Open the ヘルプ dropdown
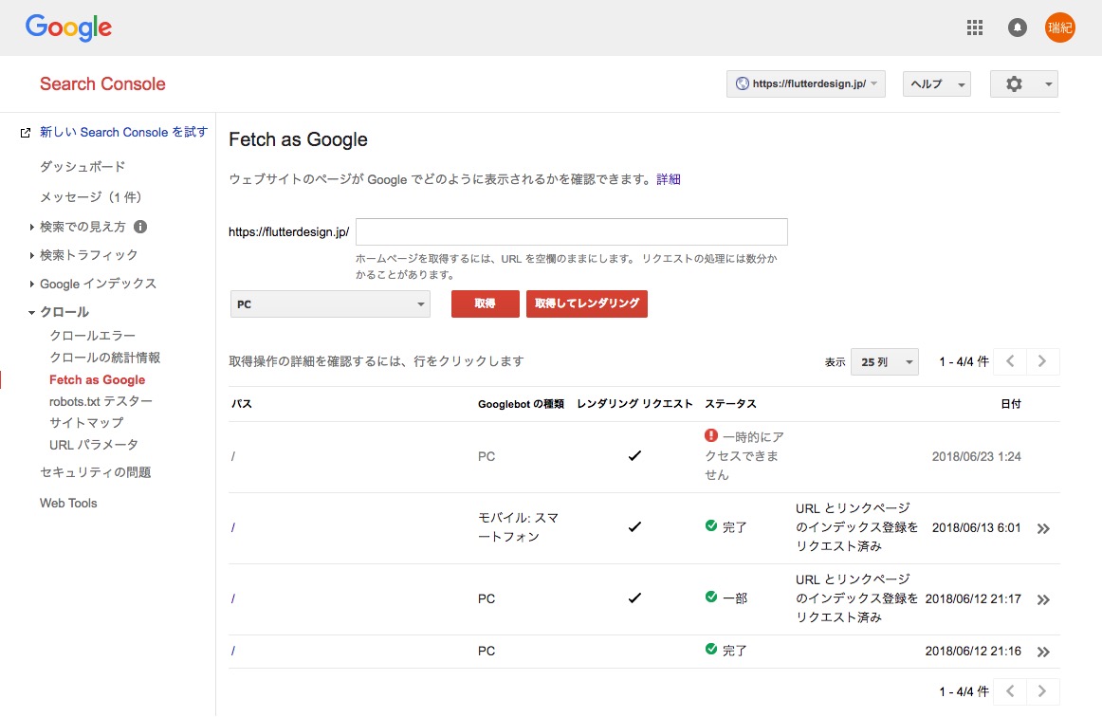The height and width of the screenshot is (717, 1102). tap(936, 83)
